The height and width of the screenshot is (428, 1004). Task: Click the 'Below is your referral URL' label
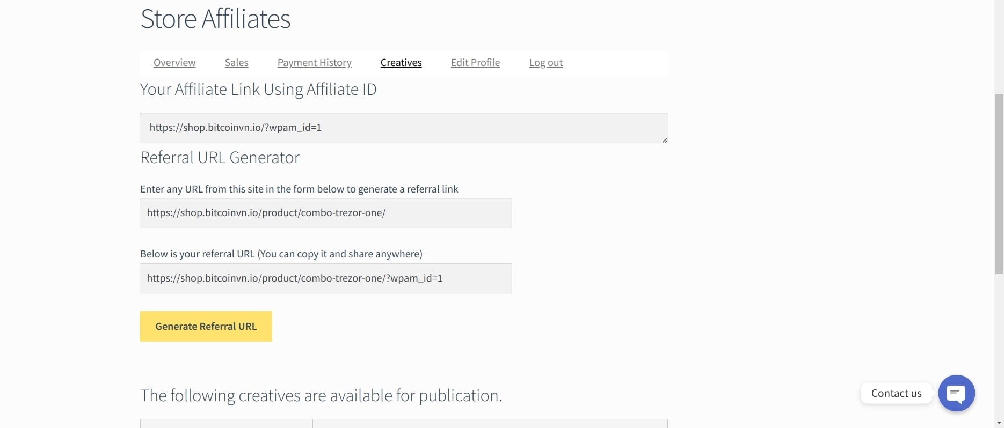coord(281,254)
